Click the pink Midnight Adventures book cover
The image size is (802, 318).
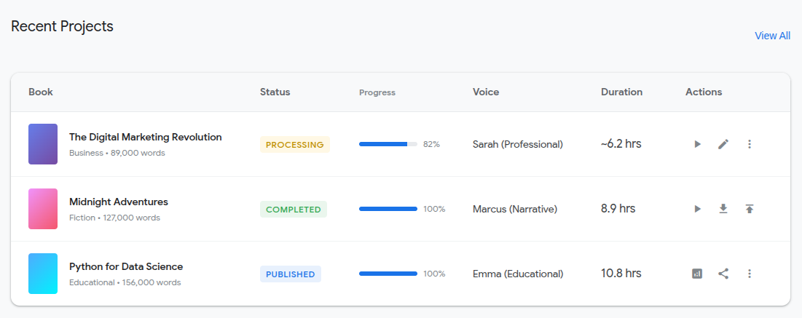[43, 209]
